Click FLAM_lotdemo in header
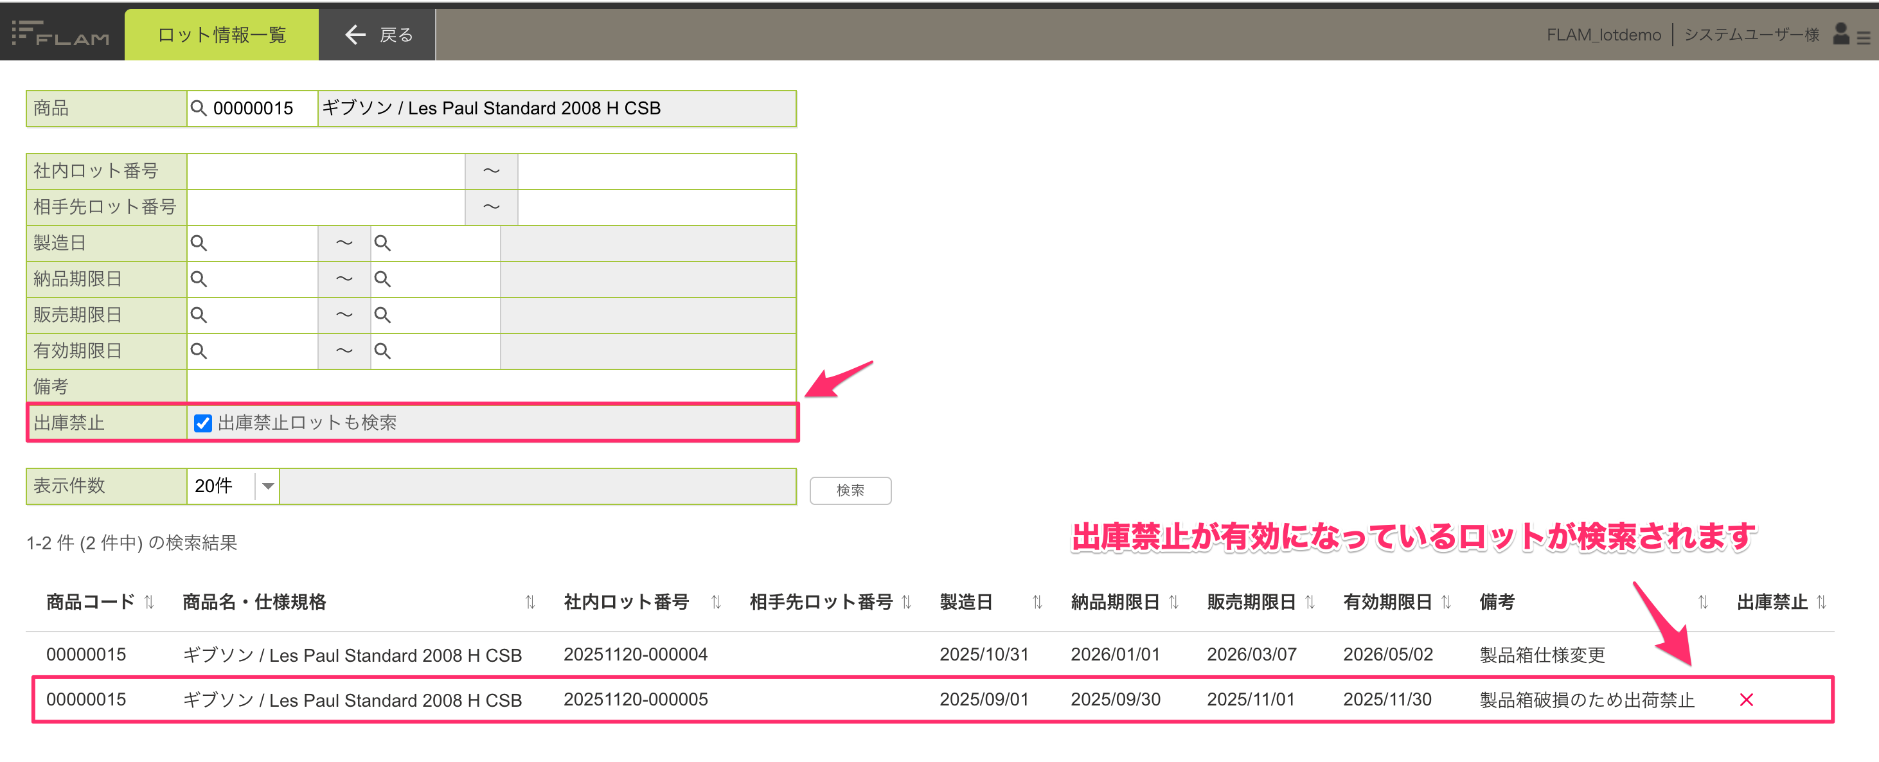1879x762 pixels. (x=1603, y=34)
